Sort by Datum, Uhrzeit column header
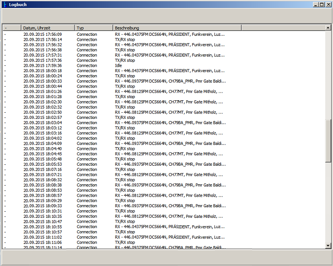 [48, 28]
